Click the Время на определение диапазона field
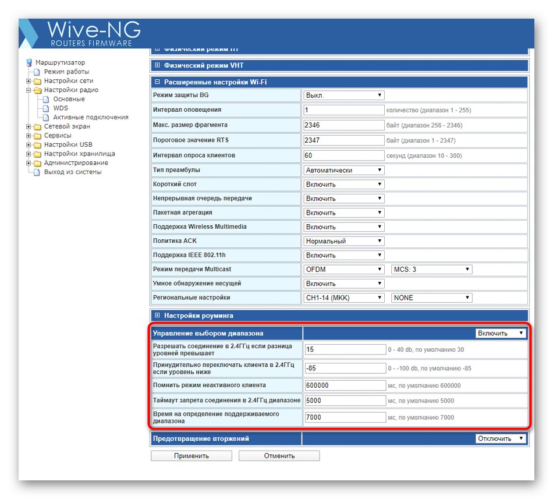 pyautogui.click(x=346, y=417)
